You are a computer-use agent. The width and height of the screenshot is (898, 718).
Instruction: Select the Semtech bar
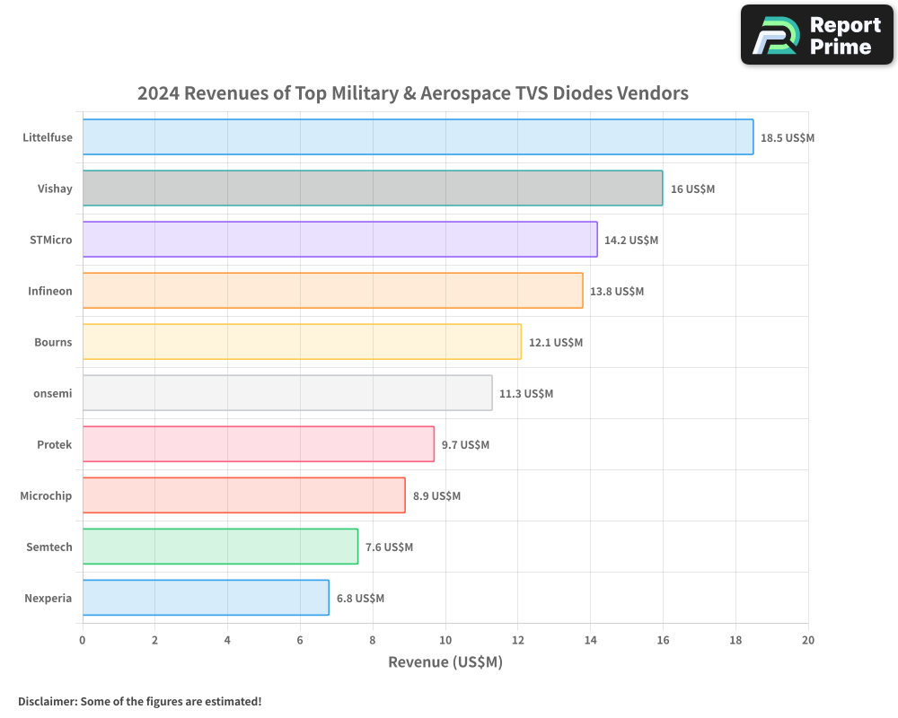point(220,547)
